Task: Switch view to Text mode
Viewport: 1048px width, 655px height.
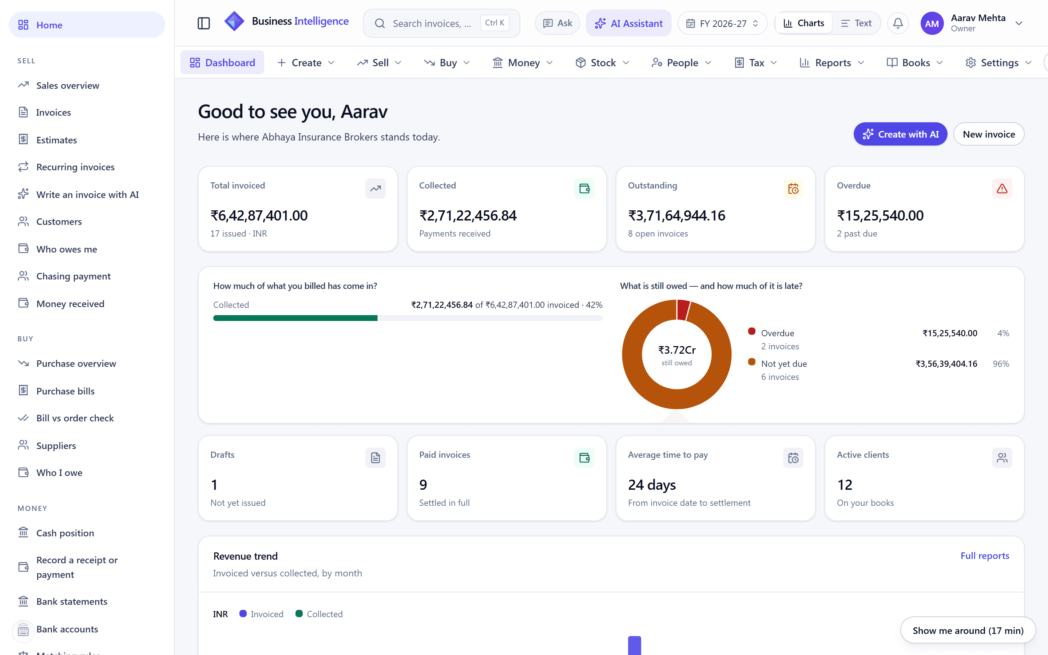Action: (856, 23)
